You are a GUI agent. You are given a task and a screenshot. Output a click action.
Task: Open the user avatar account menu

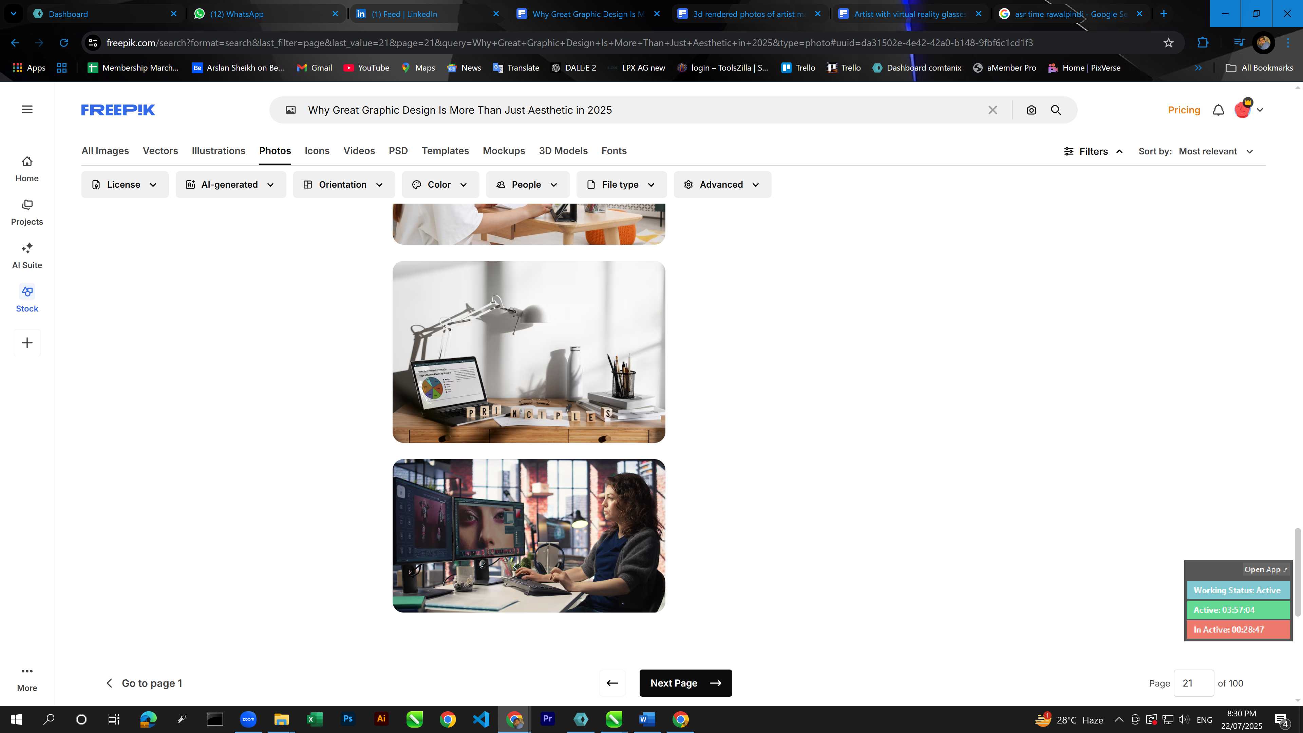click(x=1248, y=109)
